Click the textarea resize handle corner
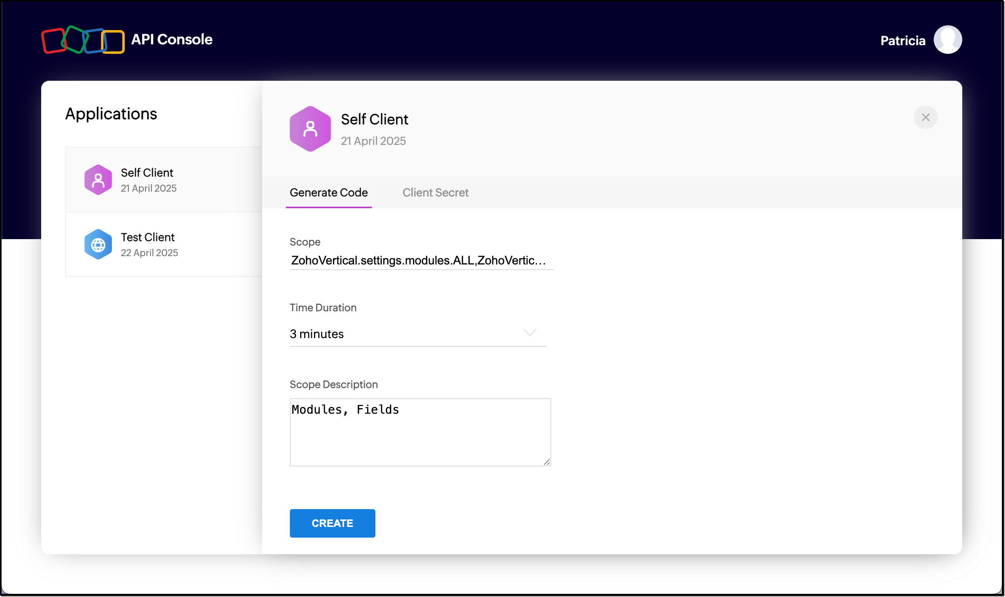Screen dimensions: 1005x597 546,462
